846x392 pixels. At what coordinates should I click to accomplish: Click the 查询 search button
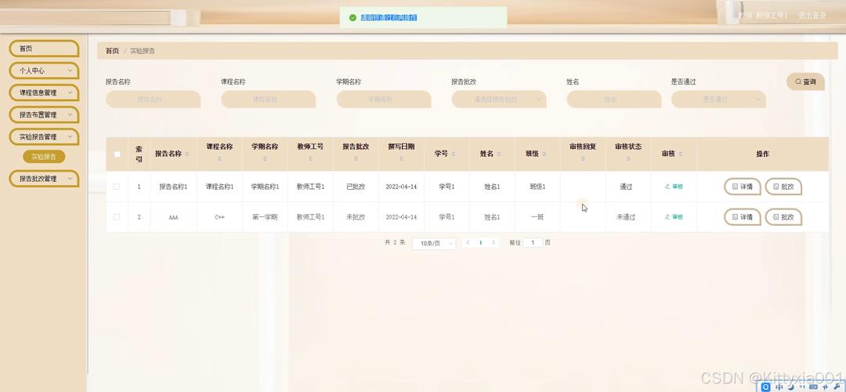pos(805,82)
